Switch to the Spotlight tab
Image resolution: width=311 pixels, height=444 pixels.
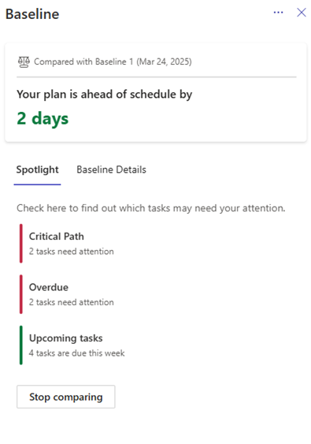(37, 170)
